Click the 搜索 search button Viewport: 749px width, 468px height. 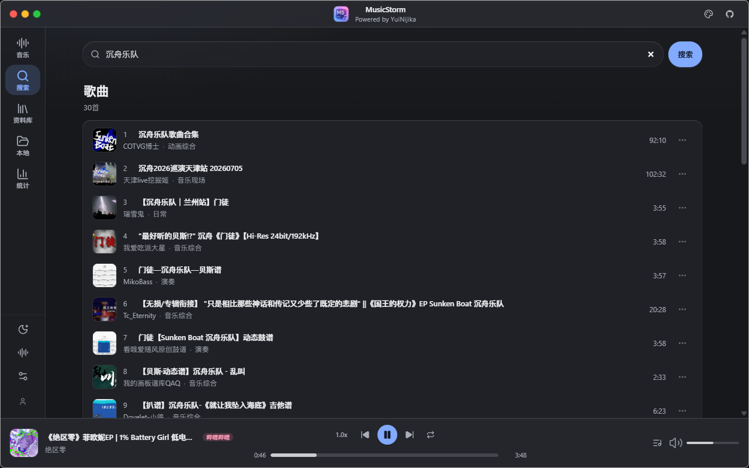click(x=685, y=54)
